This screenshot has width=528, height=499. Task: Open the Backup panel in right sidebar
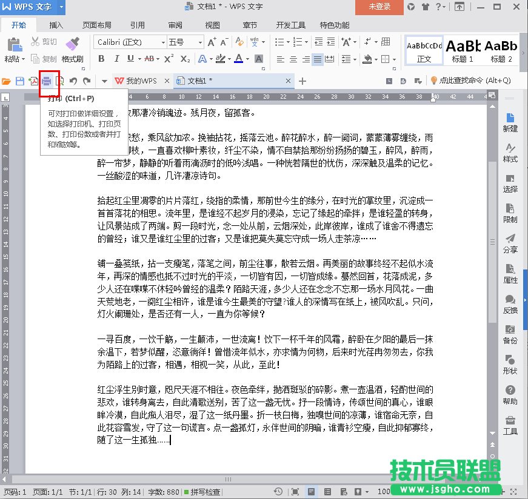click(510, 334)
